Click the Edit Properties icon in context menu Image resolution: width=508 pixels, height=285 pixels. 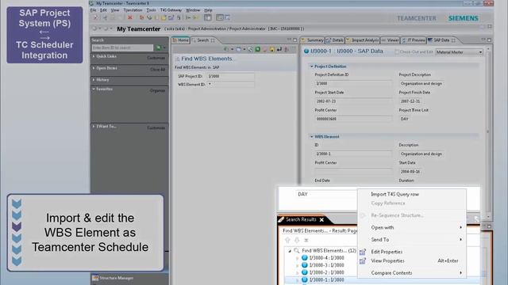[x=363, y=252]
